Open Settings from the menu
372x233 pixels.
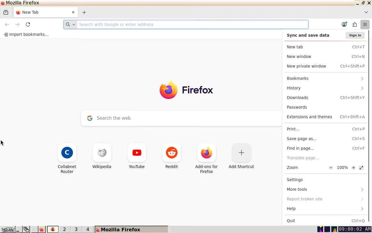pos(325,180)
